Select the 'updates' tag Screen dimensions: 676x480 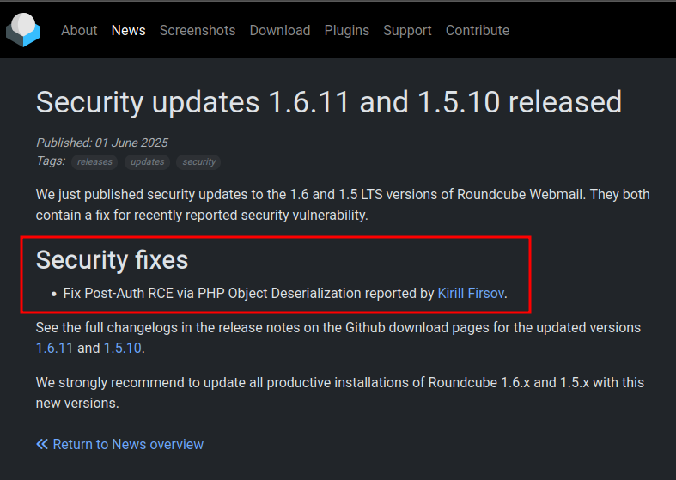pos(147,161)
